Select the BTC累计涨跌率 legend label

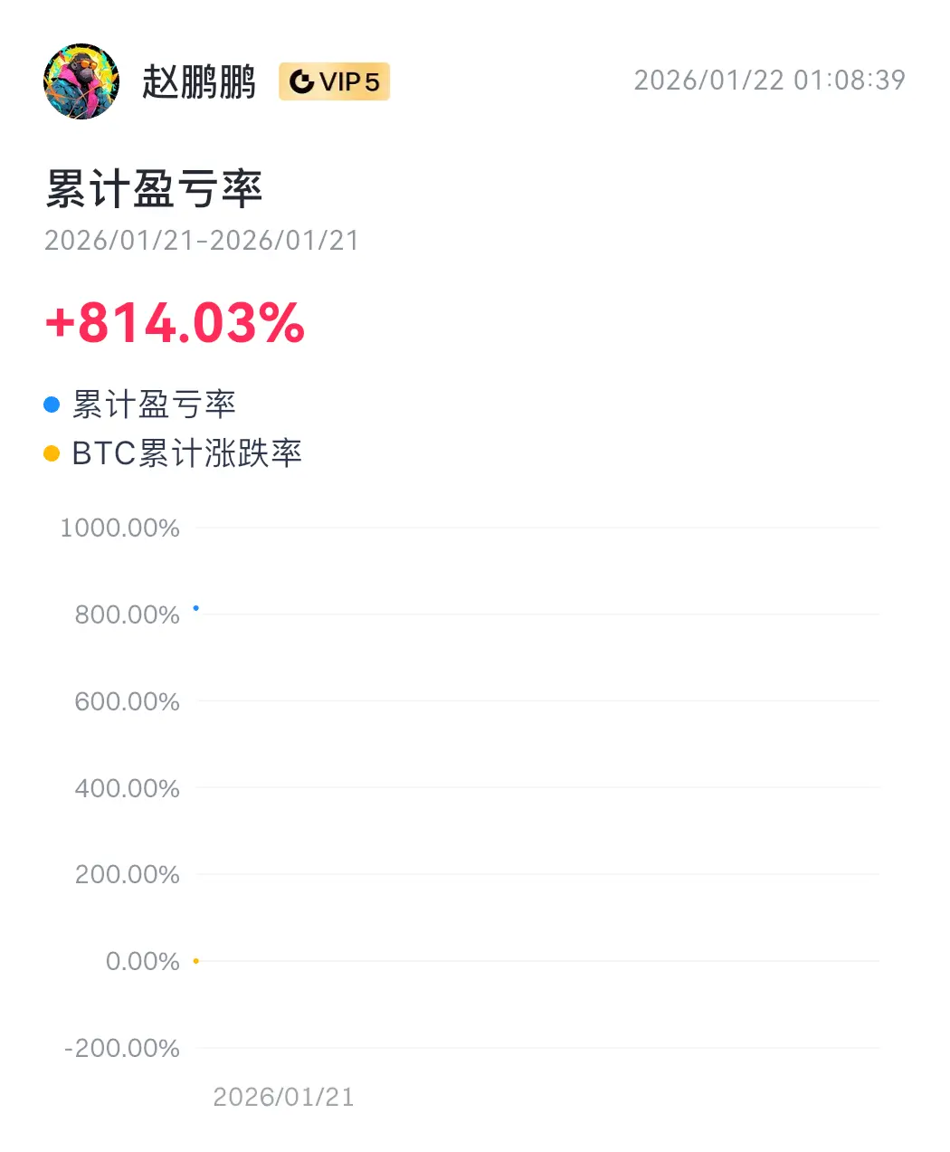187,453
